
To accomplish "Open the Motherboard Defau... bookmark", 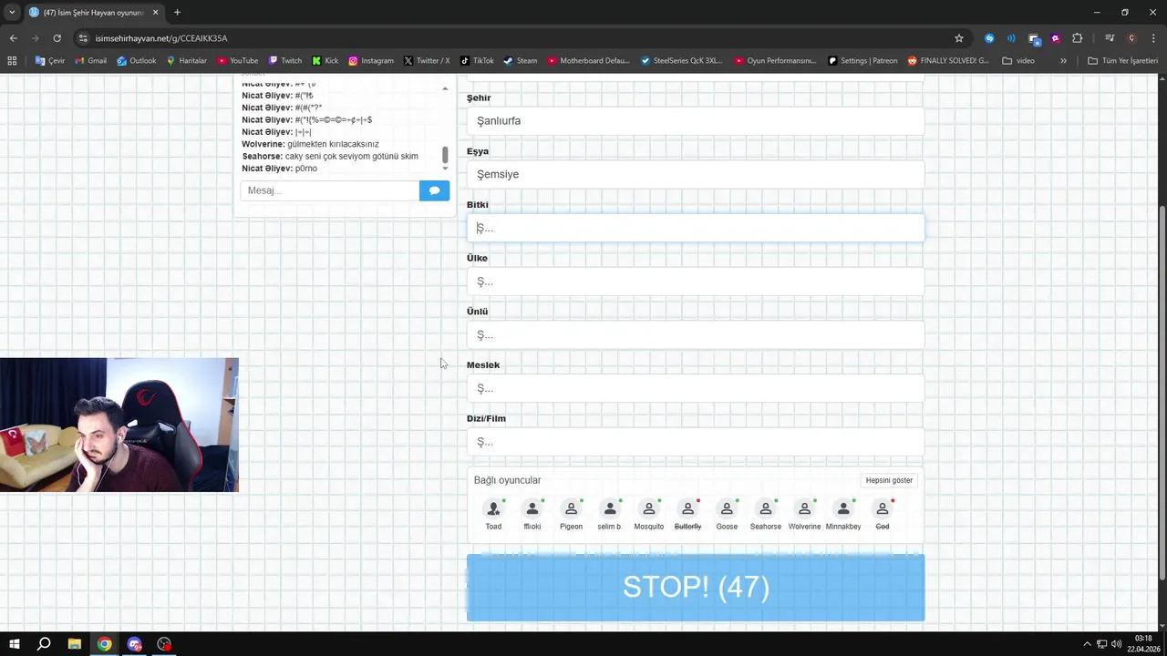I will tap(589, 61).
